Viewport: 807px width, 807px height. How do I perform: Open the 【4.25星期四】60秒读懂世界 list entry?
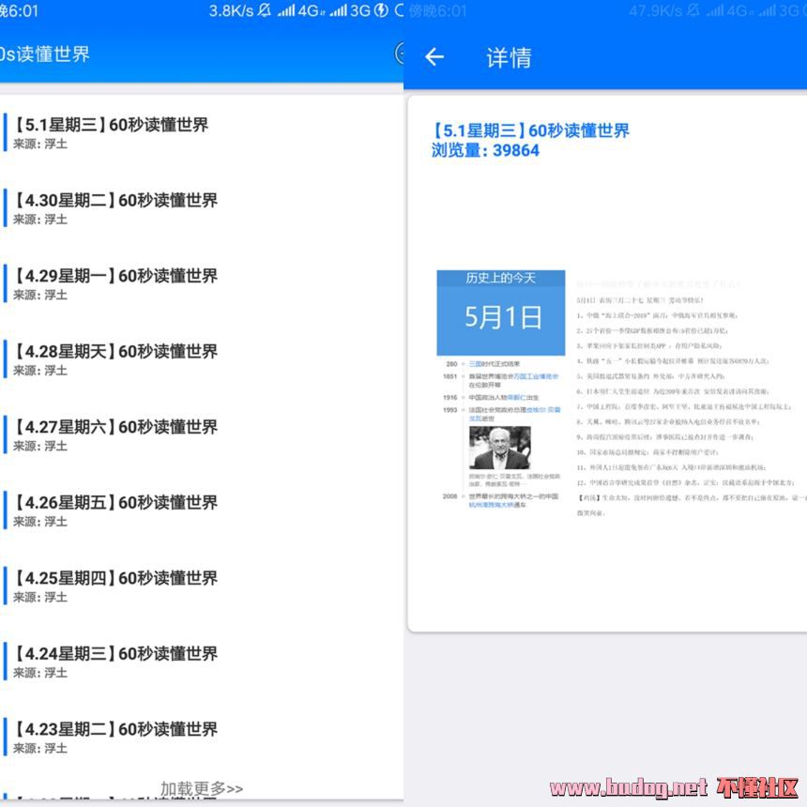point(202,586)
